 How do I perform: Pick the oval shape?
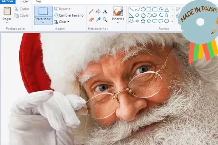pos(143,9)
